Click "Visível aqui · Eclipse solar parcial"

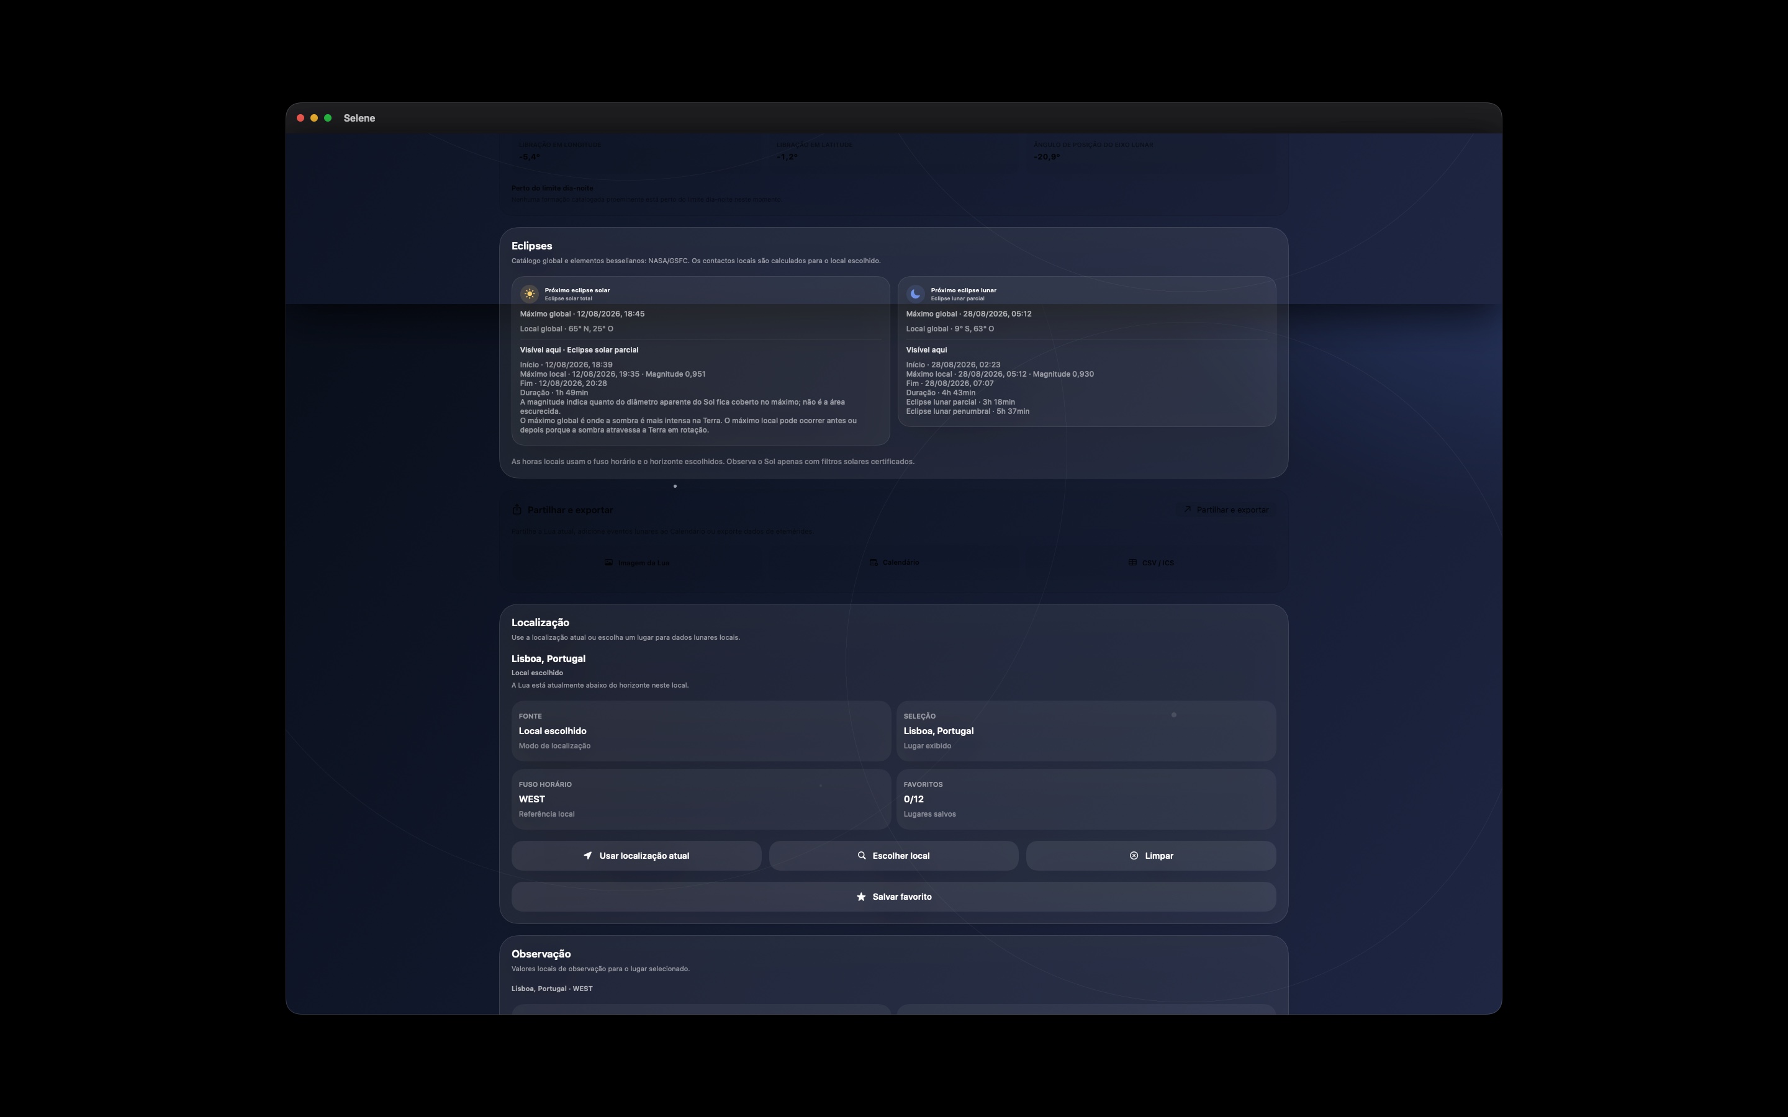pyautogui.click(x=579, y=350)
